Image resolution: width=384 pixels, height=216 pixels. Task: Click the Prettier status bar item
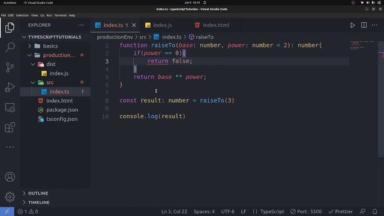341,211
